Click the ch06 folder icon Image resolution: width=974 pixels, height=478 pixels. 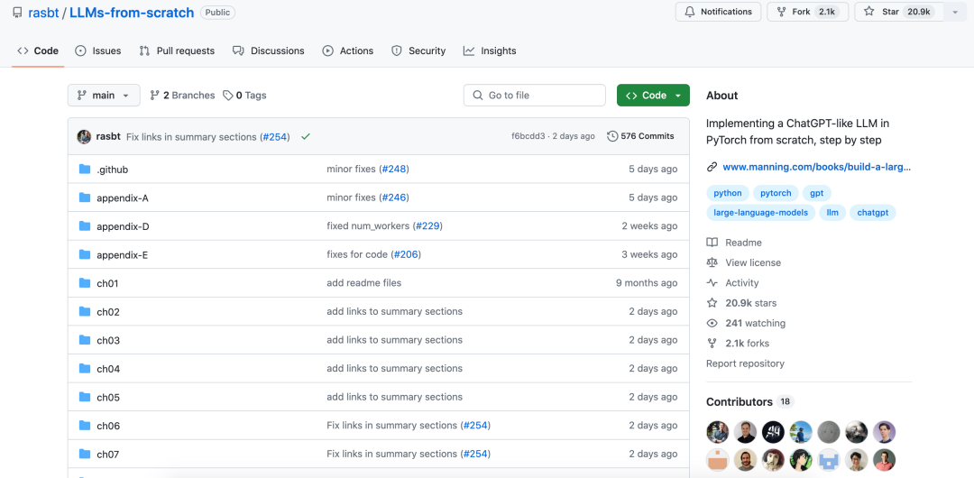[x=85, y=426]
